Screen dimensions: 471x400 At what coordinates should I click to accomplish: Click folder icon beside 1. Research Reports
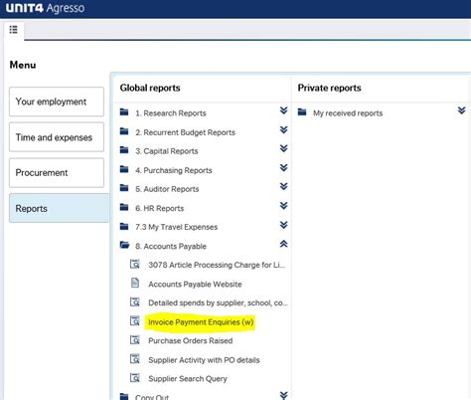(x=124, y=112)
